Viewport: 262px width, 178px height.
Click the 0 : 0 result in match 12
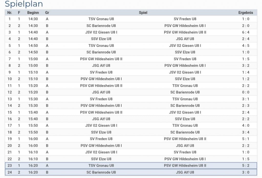(x=246, y=92)
